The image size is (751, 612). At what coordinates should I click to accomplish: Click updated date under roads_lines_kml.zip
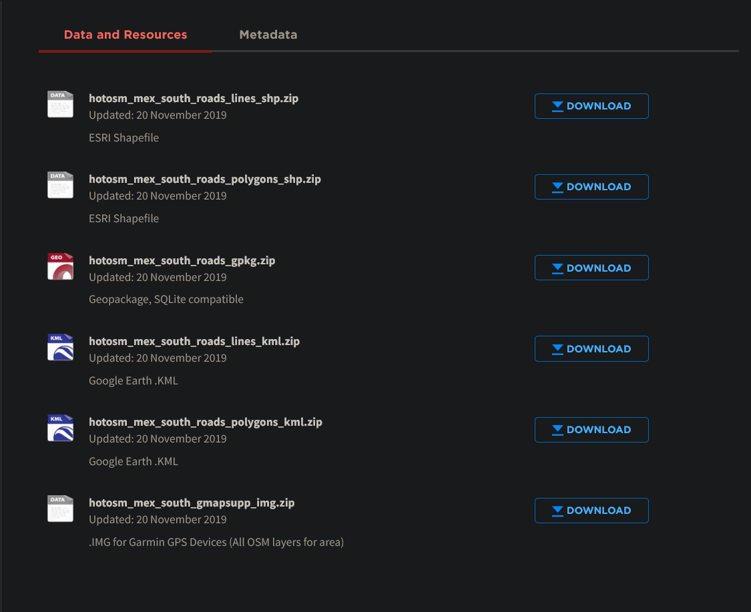(158, 358)
